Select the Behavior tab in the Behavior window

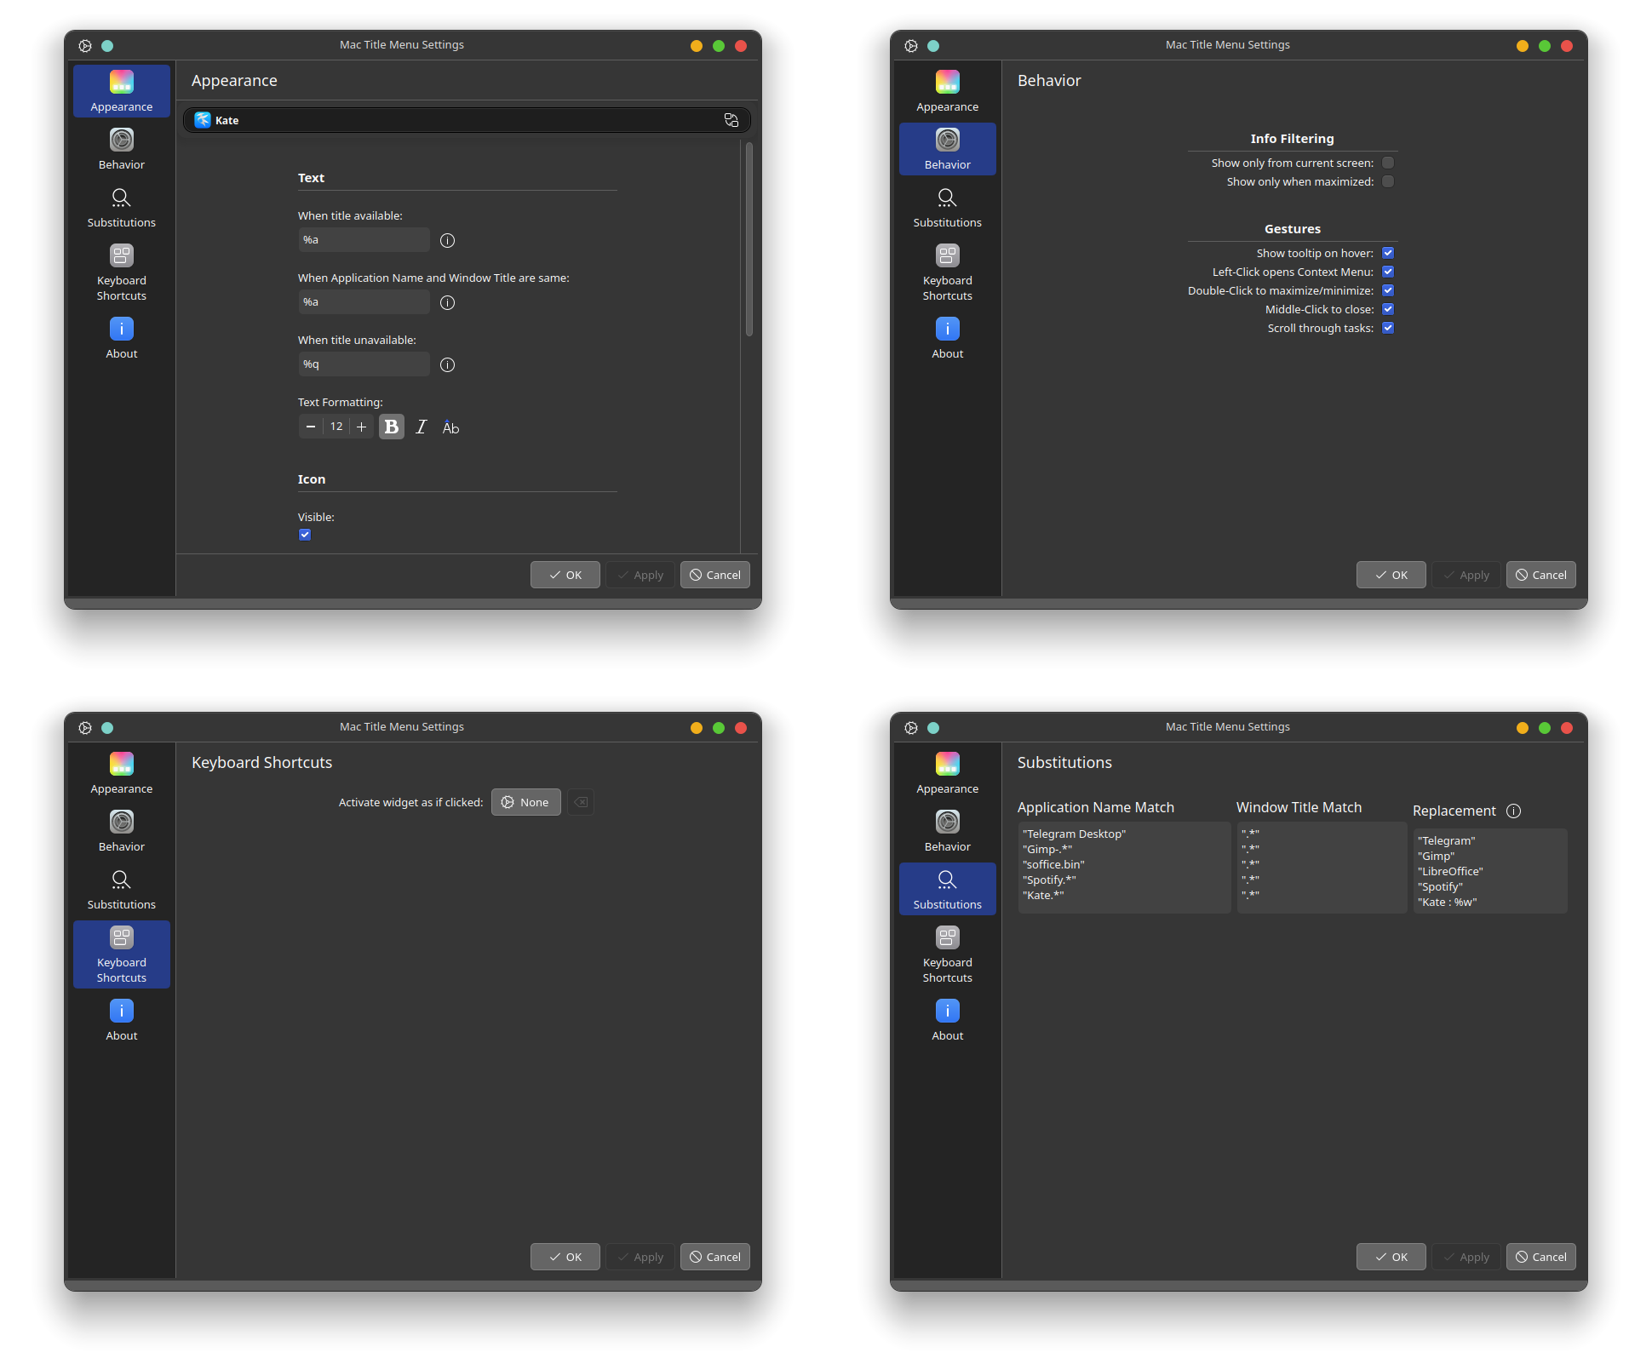948,149
